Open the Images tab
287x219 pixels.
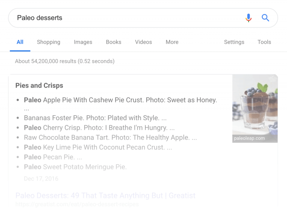point(83,42)
